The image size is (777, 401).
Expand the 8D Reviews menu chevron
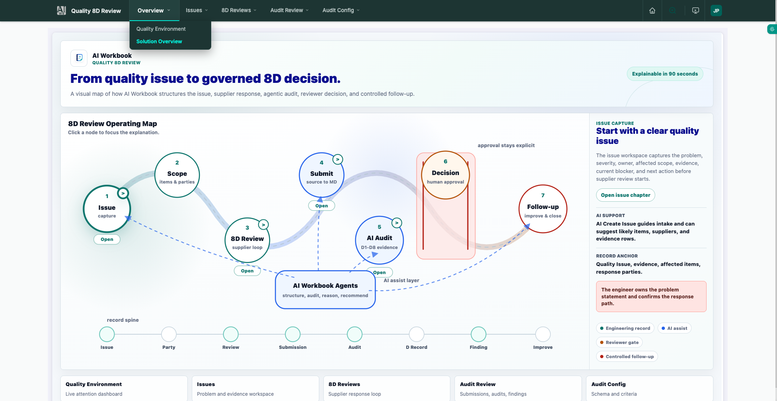[255, 11]
